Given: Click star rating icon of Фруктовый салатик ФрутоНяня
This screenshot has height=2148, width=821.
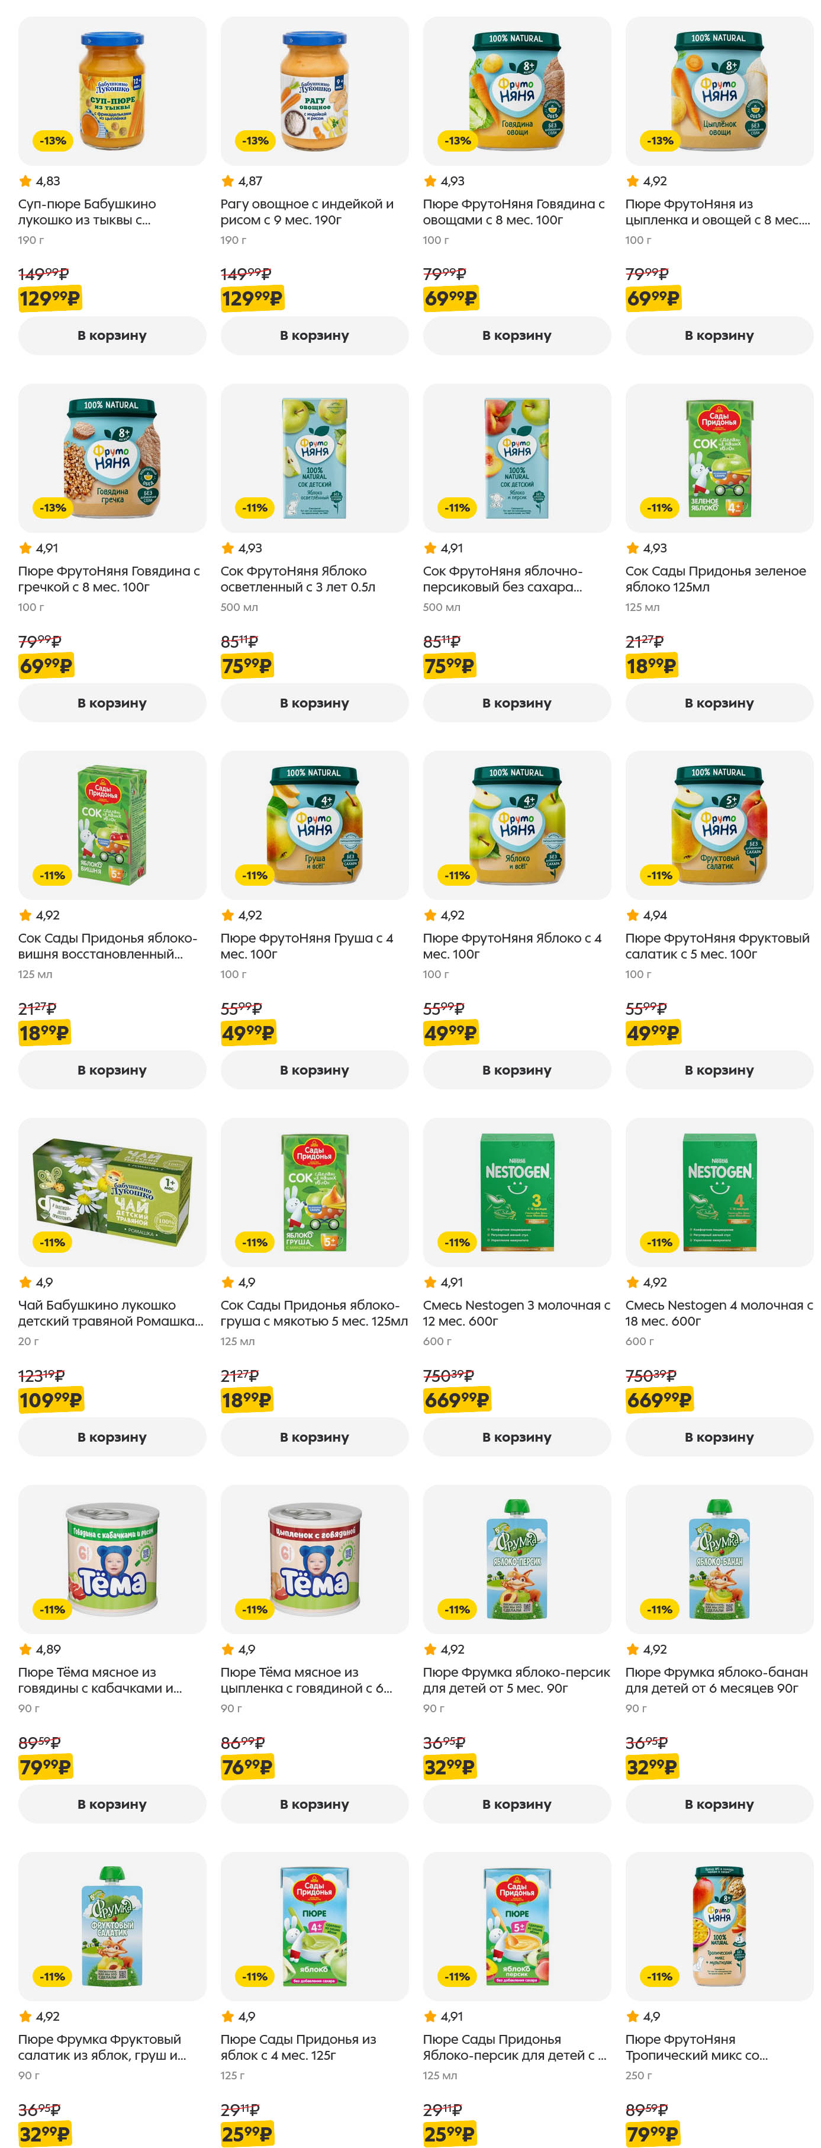Looking at the screenshot, I should tap(633, 915).
